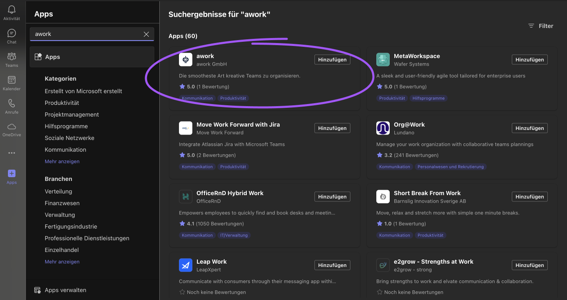This screenshot has width=567, height=300.
Task: Select the Hilfsprogramme category in sidebar
Action: point(66,126)
